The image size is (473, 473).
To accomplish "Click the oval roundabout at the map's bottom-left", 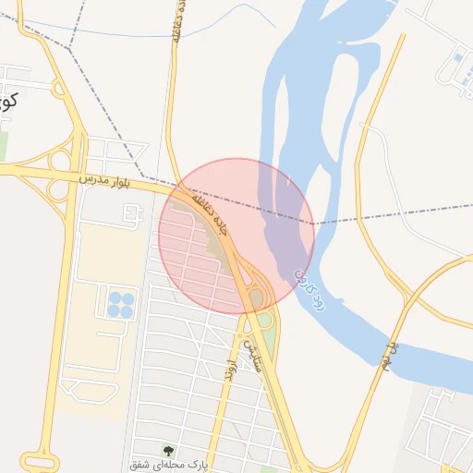I will pos(40,463).
